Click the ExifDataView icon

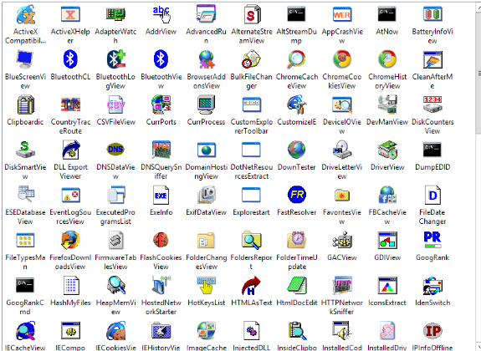206,195
